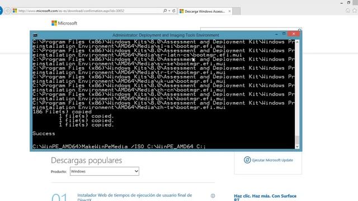Screen dimensions: 358x201
Task: Open Haz clic. Haz más. Con Surface link
Action: pos(265,197)
